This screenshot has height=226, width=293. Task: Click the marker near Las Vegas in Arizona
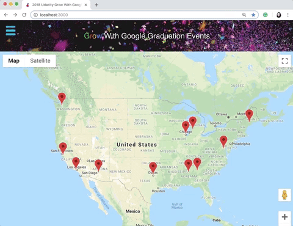pyautogui.click(x=98, y=166)
